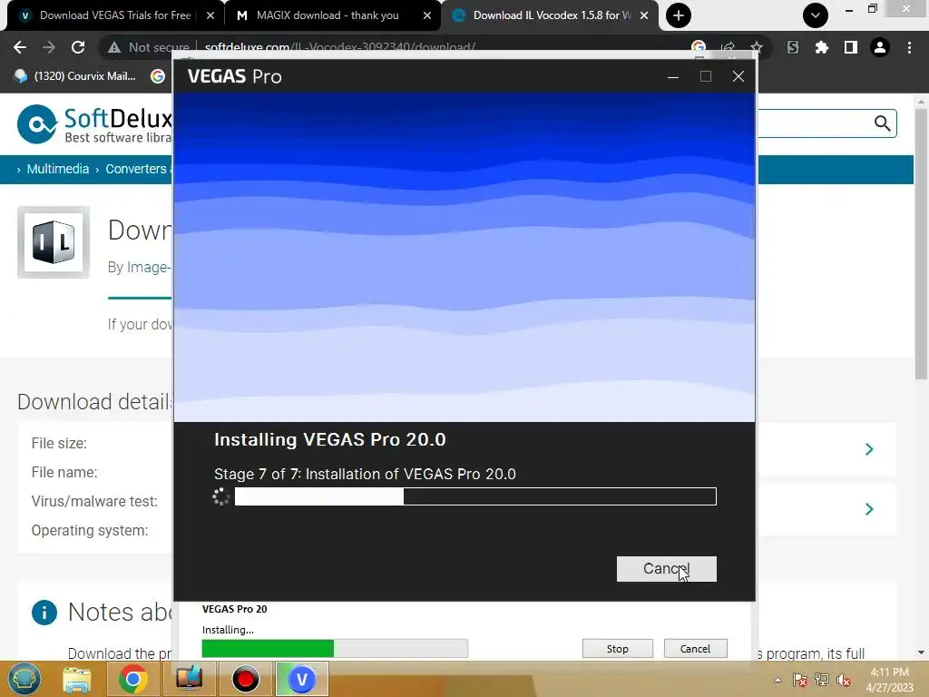Open the Multimedia breadcrumb link
The width and height of the screenshot is (929, 697).
[x=57, y=169]
